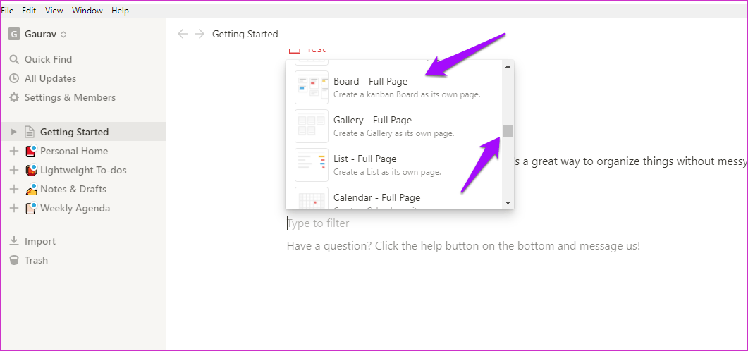Click the Board - Full Page thumbnail
Screen dimensions: 748x351
tap(312, 87)
